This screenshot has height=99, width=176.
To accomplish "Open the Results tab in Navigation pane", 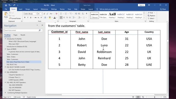I will (23, 35).
